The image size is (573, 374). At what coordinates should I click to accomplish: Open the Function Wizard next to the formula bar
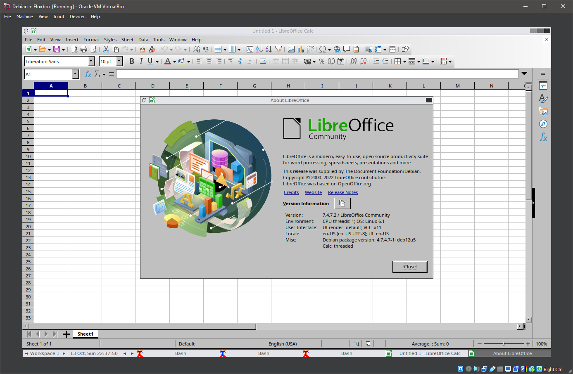coord(88,74)
